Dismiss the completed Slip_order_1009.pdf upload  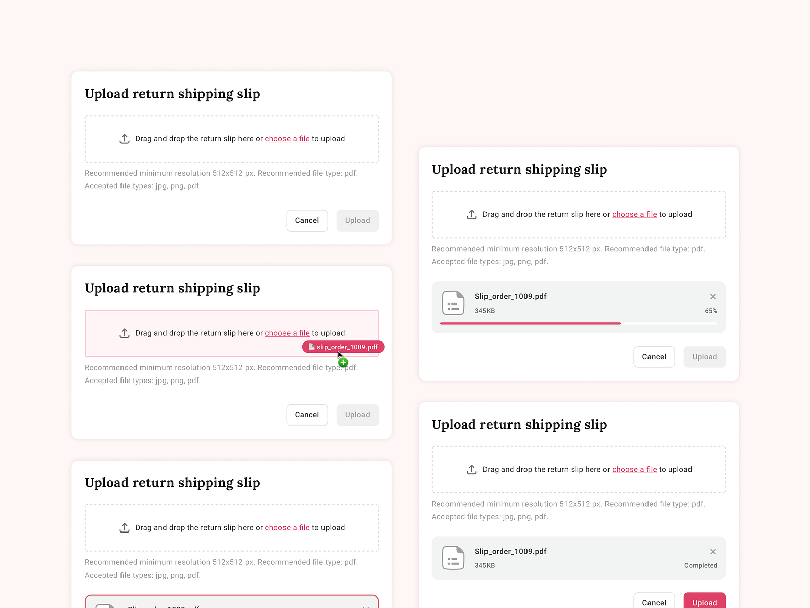713,552
